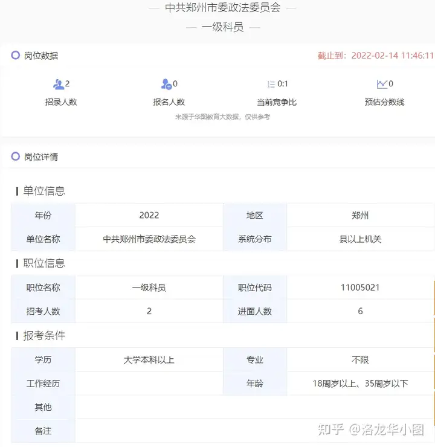
Task: Click the 工作经历 header cell
Action: pos(43,384)
